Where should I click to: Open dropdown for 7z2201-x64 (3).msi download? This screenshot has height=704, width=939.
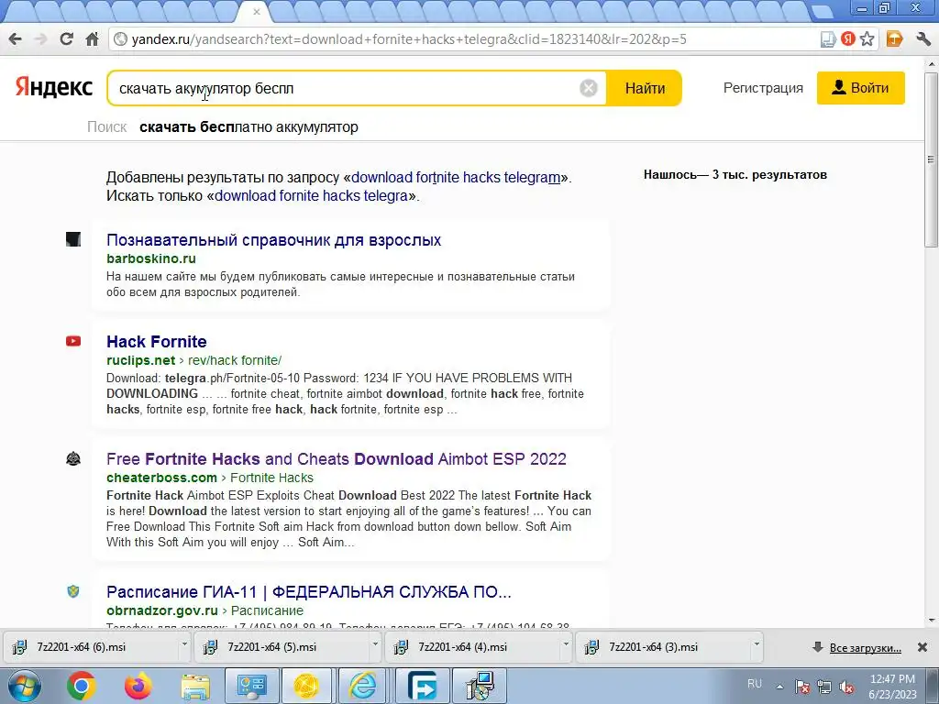pos(756,646)
